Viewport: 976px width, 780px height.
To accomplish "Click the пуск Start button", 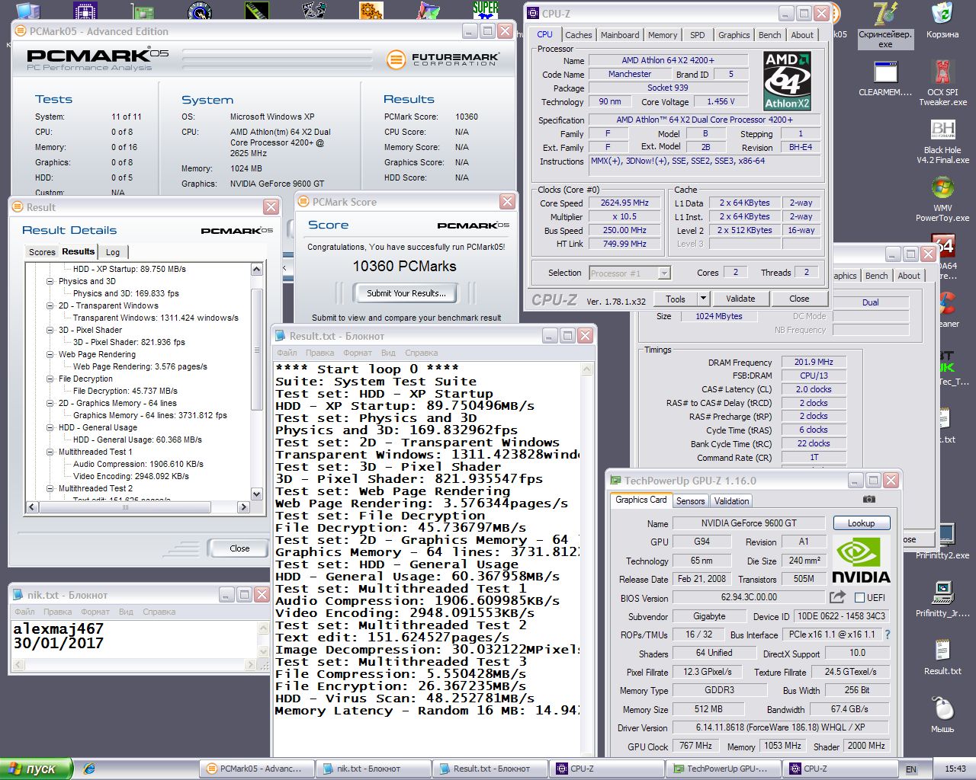I will click(37, 769).
